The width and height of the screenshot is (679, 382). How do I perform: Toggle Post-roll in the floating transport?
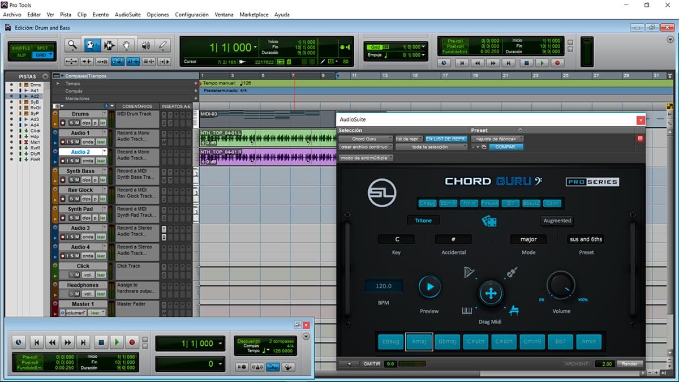(x=29, y=362)
